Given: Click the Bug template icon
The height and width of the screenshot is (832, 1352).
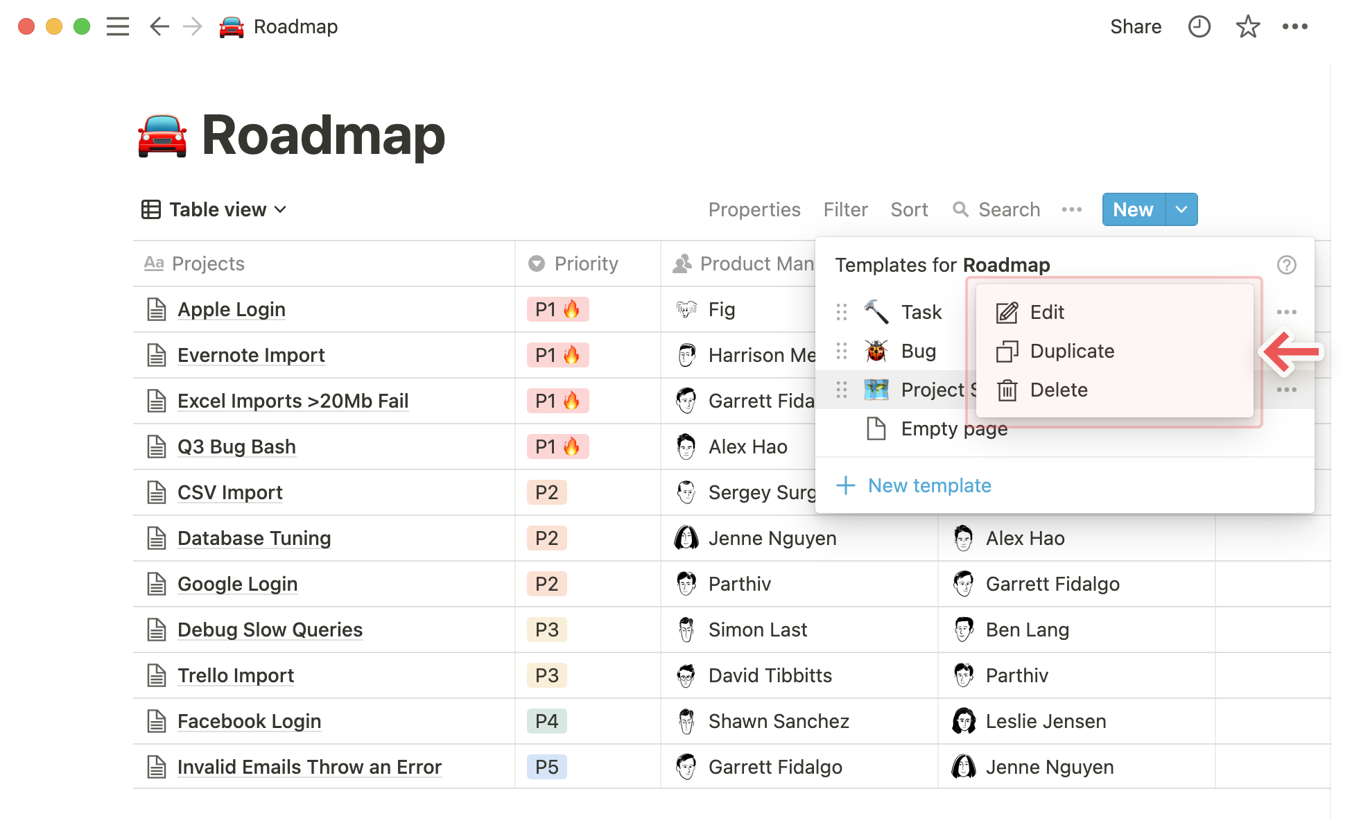Looking at the screenshot, I should 876,350.
